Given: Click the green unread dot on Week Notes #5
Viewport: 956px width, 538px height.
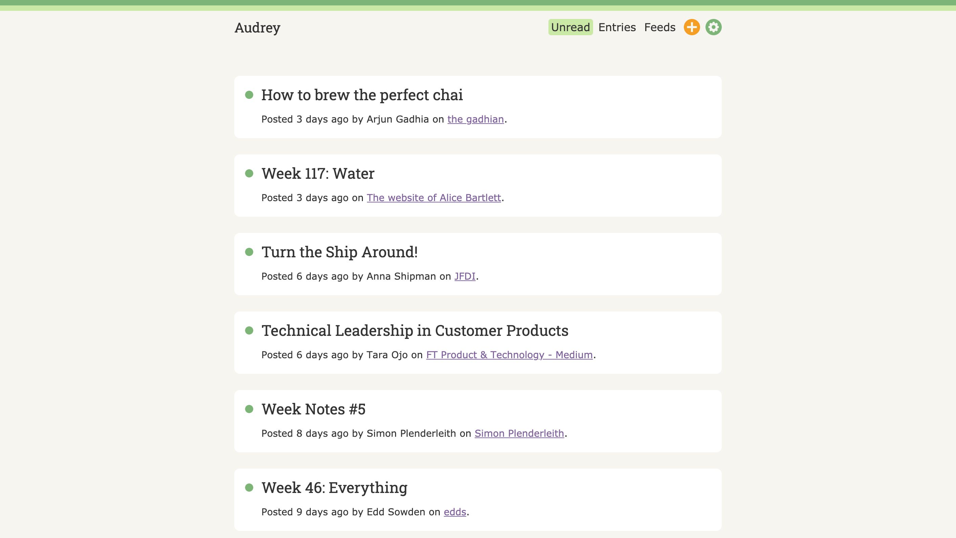Looking at the screenshot, I should pos(248,409).
